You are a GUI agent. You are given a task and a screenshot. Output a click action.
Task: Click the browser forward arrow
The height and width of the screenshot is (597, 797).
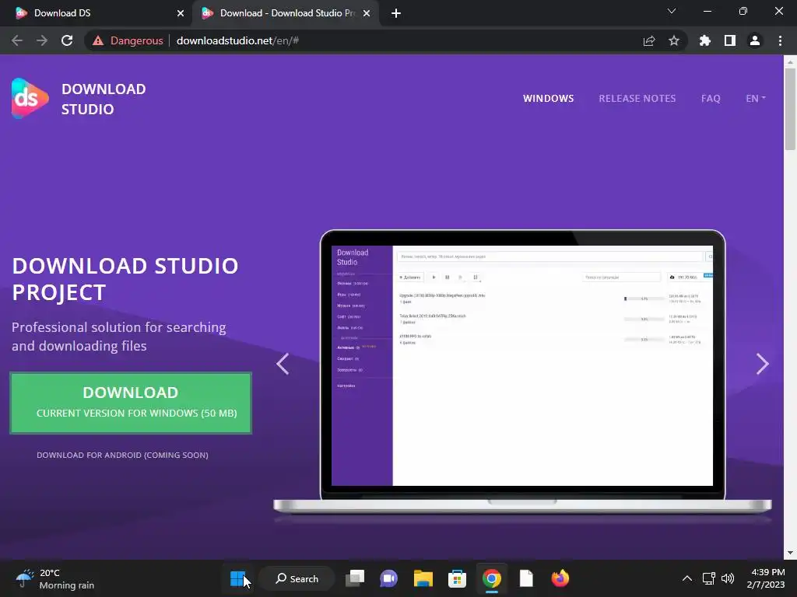(42, 40)
